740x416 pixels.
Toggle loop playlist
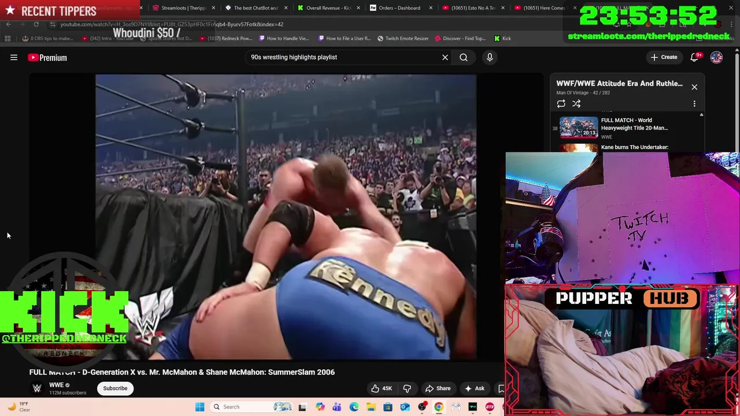(x=561, y=103)
